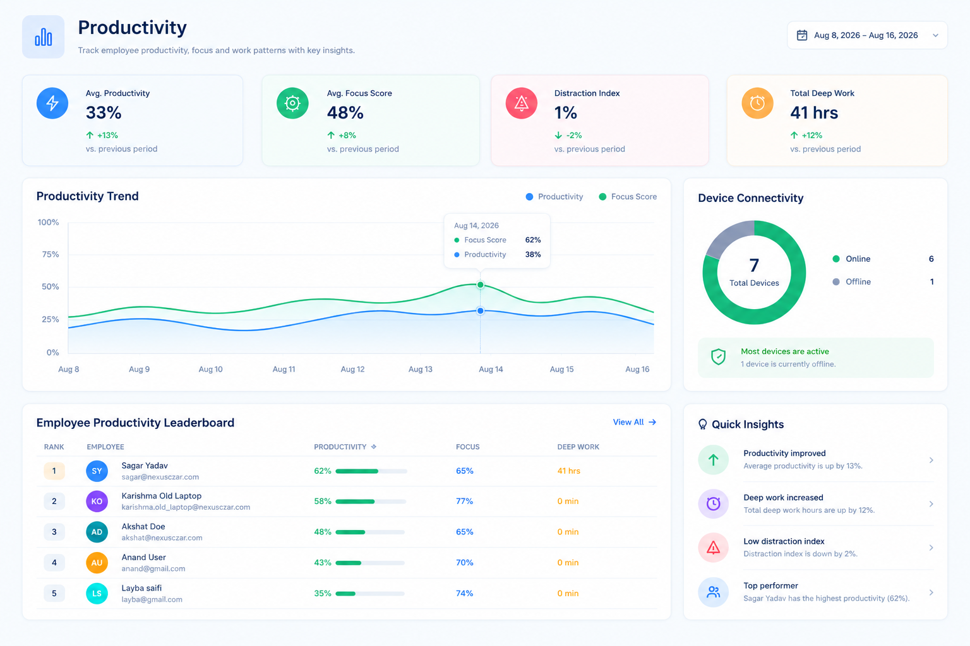This screenshot has width=970, height=646.
Task: Expand the Top performer insight chevron
Action: click(931, 592)
